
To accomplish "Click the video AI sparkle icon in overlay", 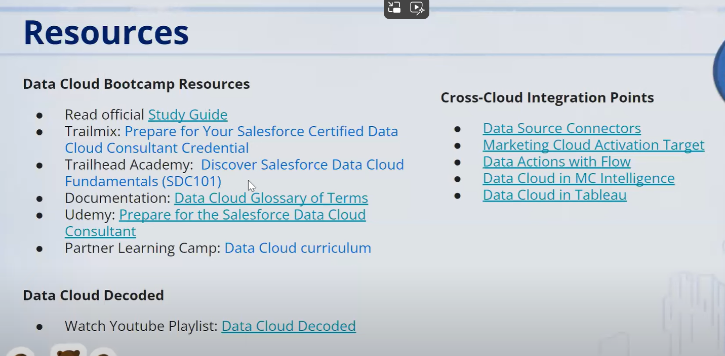I will pos(417,8).
